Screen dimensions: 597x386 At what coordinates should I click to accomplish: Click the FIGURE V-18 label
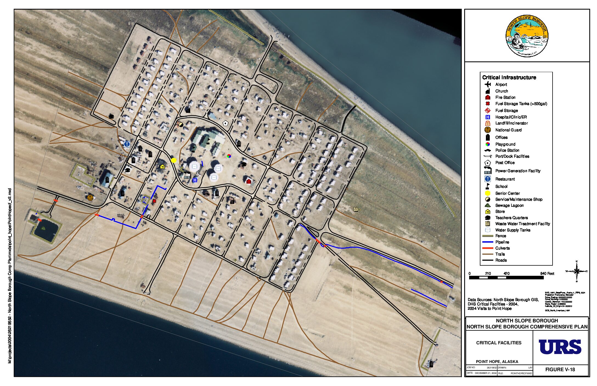(560, 370)
